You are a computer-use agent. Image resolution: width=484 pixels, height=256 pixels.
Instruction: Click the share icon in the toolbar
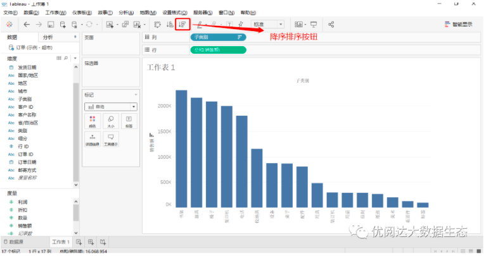[331, 24]
